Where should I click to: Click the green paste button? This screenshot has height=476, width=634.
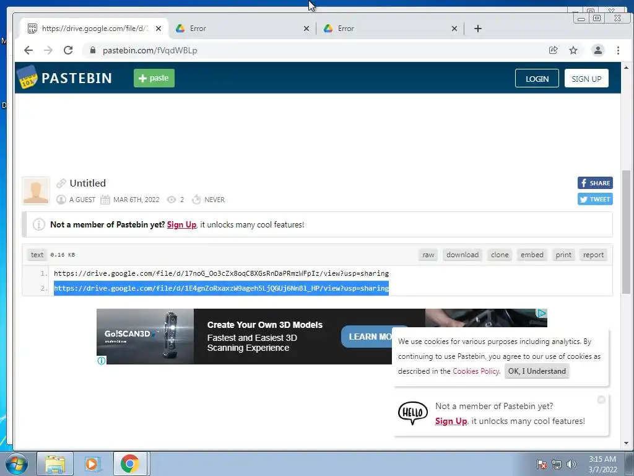point(154,78)
